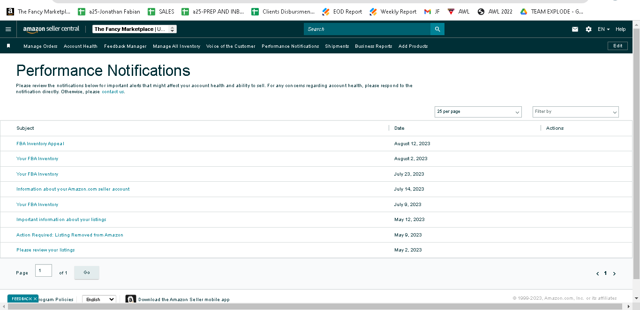
Task: Close the Feedback tab with X
Action: click(x=35, y=299)
